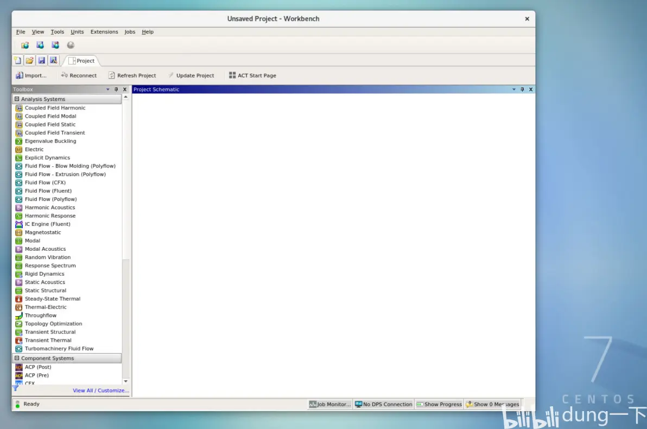
Task: Click the Save As icon
Action: pos(54,61)
